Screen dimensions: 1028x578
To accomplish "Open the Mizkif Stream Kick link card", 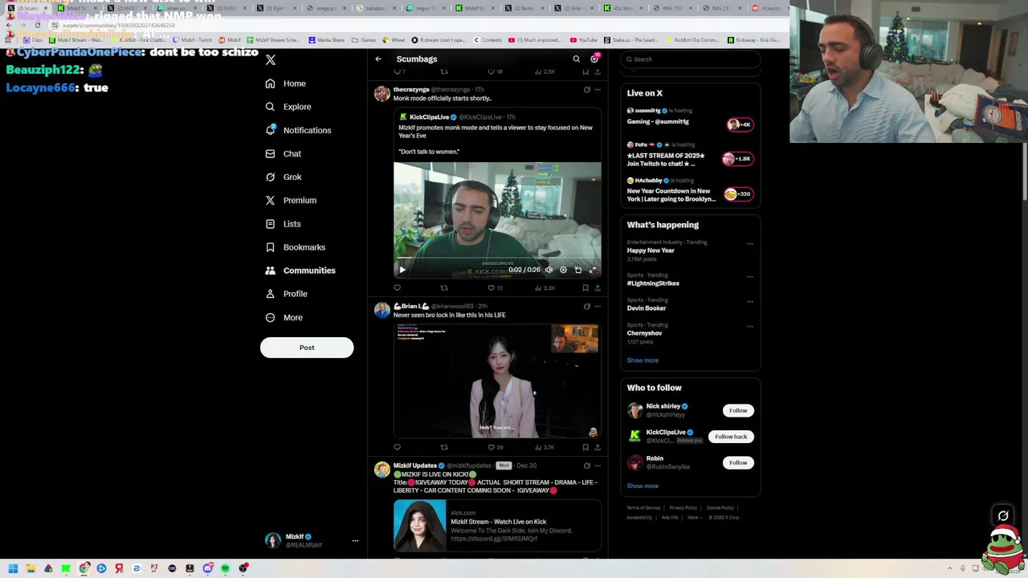I will (x=497, y=526).
